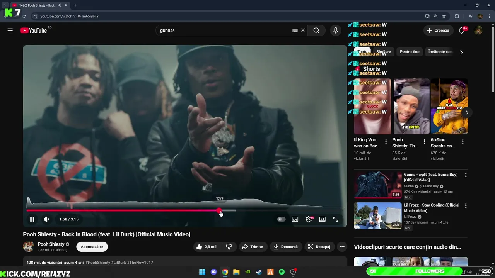Open the Pooh Shiesty channel name
The image size is (495, 278).
coord(51,244)
